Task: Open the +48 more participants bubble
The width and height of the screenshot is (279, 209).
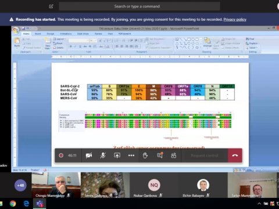Action: pos(20,185)
